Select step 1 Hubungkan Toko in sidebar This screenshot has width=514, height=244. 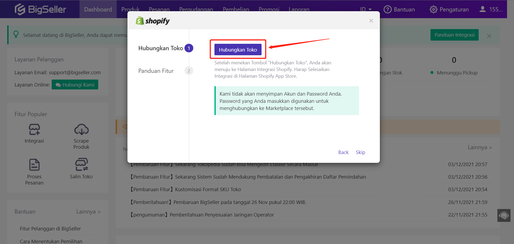(x=165, y=48)
